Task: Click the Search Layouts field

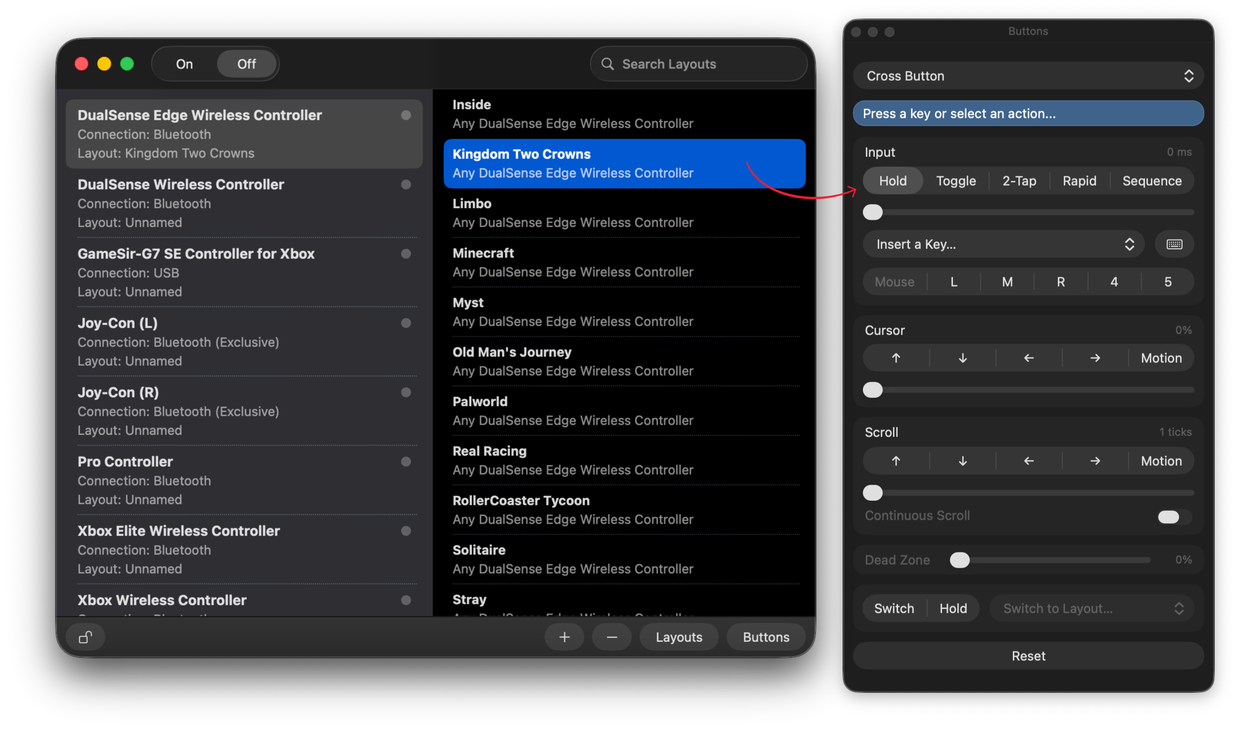Action: coord(698,64)
